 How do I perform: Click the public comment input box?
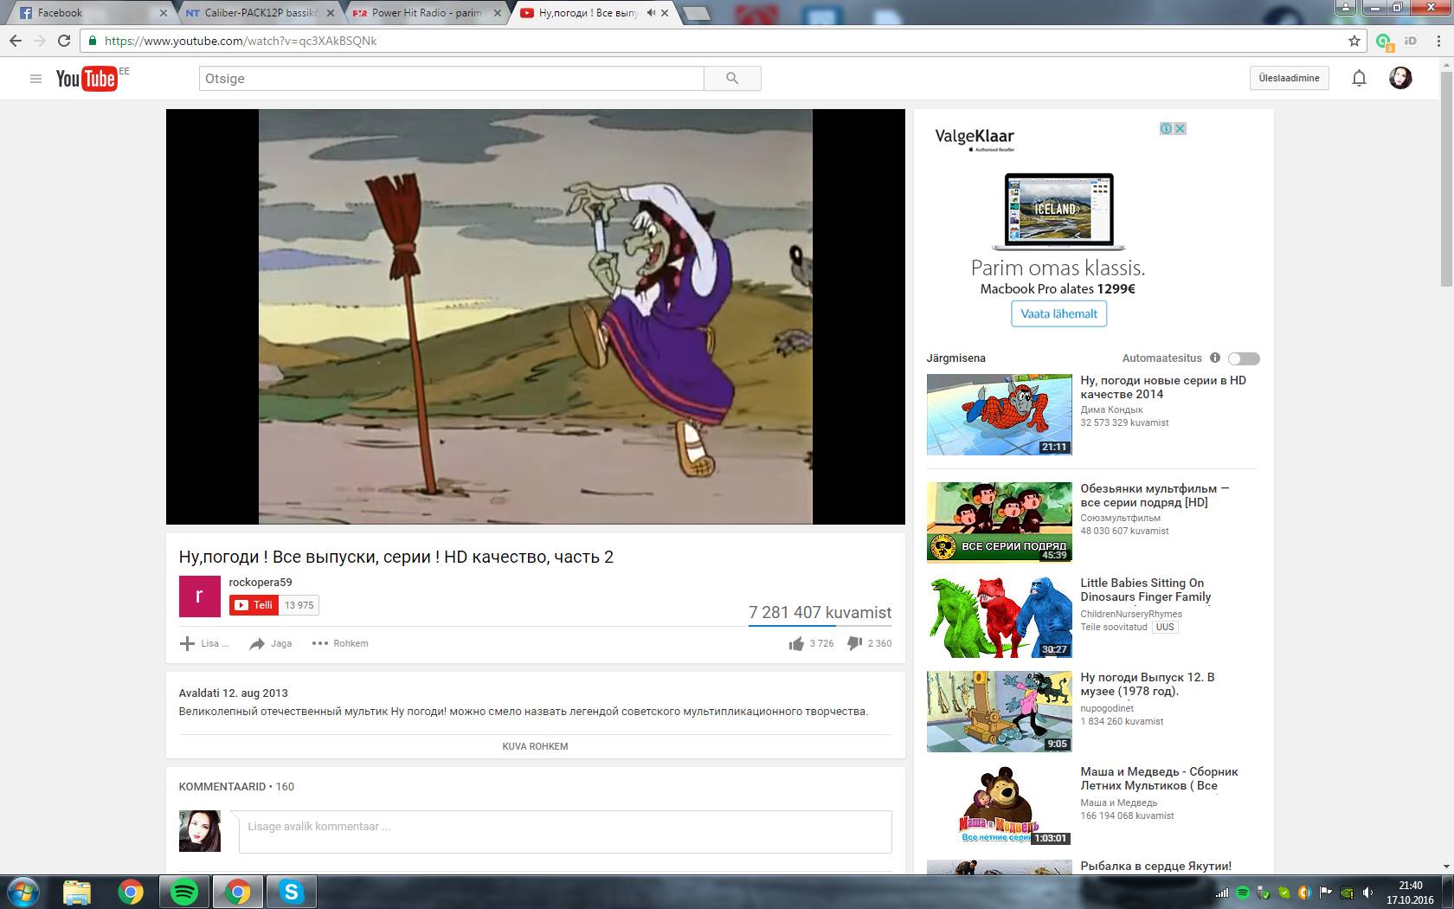(x=565, y=832)
